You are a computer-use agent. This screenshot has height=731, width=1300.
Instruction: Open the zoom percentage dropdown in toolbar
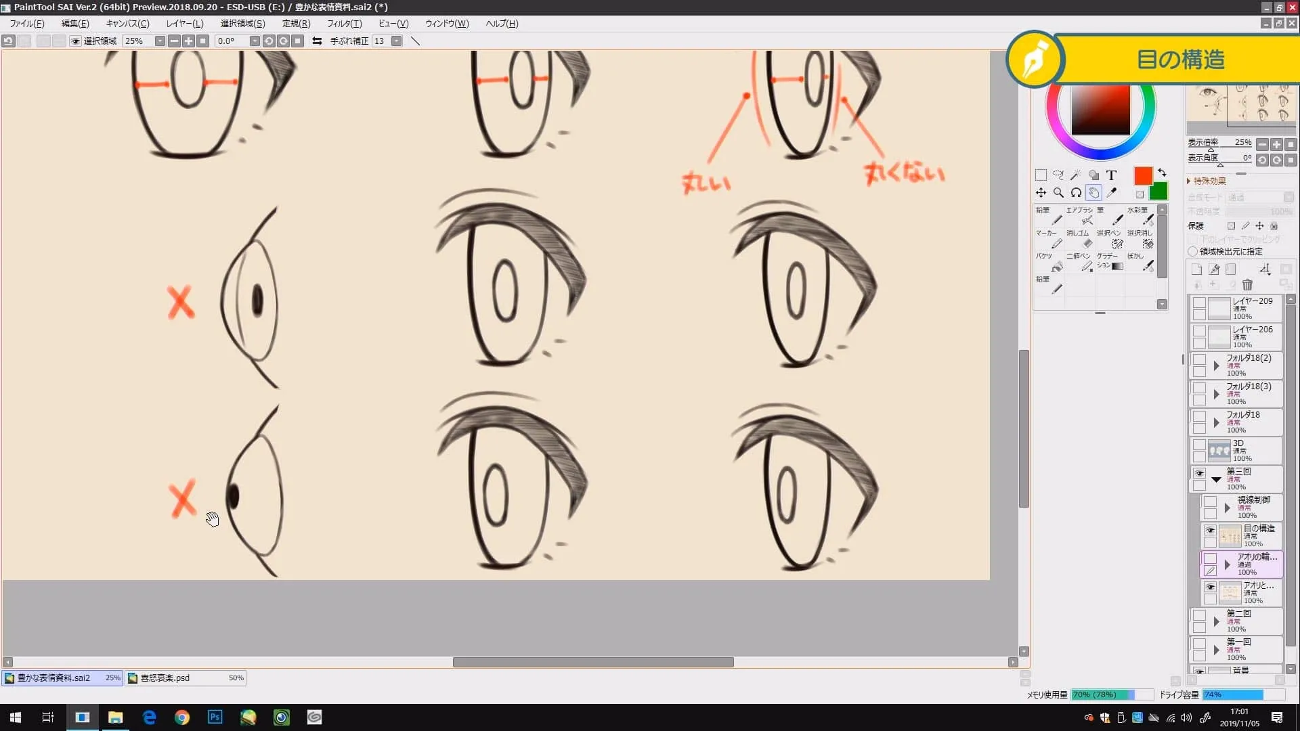pos(160,41)
